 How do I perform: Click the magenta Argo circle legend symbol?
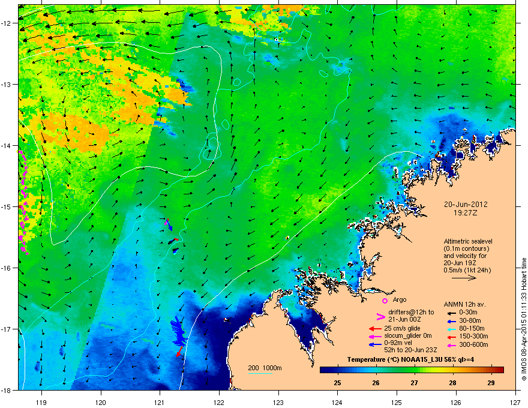385,301
